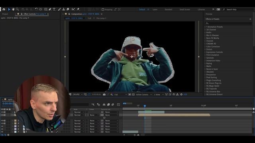The width and height of the screenshot is (255, 143).
Task: Open the channel and color management icon
Action: pyautogui.click(x=112, y=95)
